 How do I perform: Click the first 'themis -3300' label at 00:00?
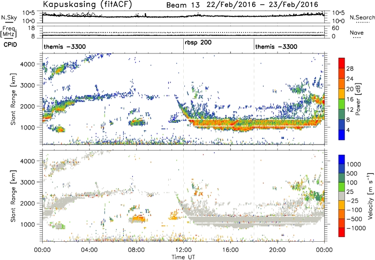click(65, 46)
